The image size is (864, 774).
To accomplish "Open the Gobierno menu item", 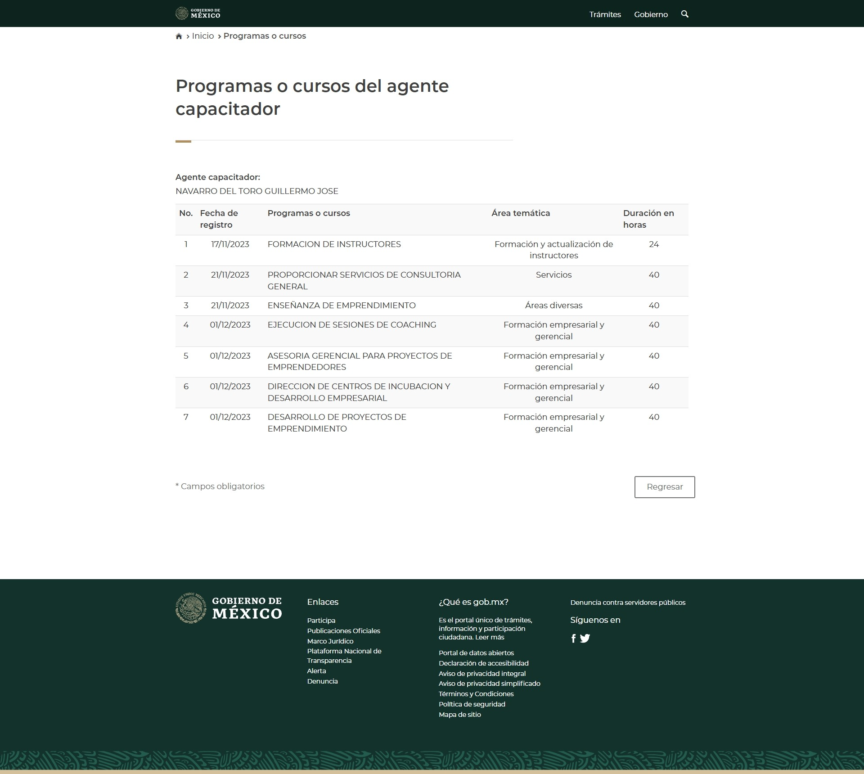I will click(651, 14).
